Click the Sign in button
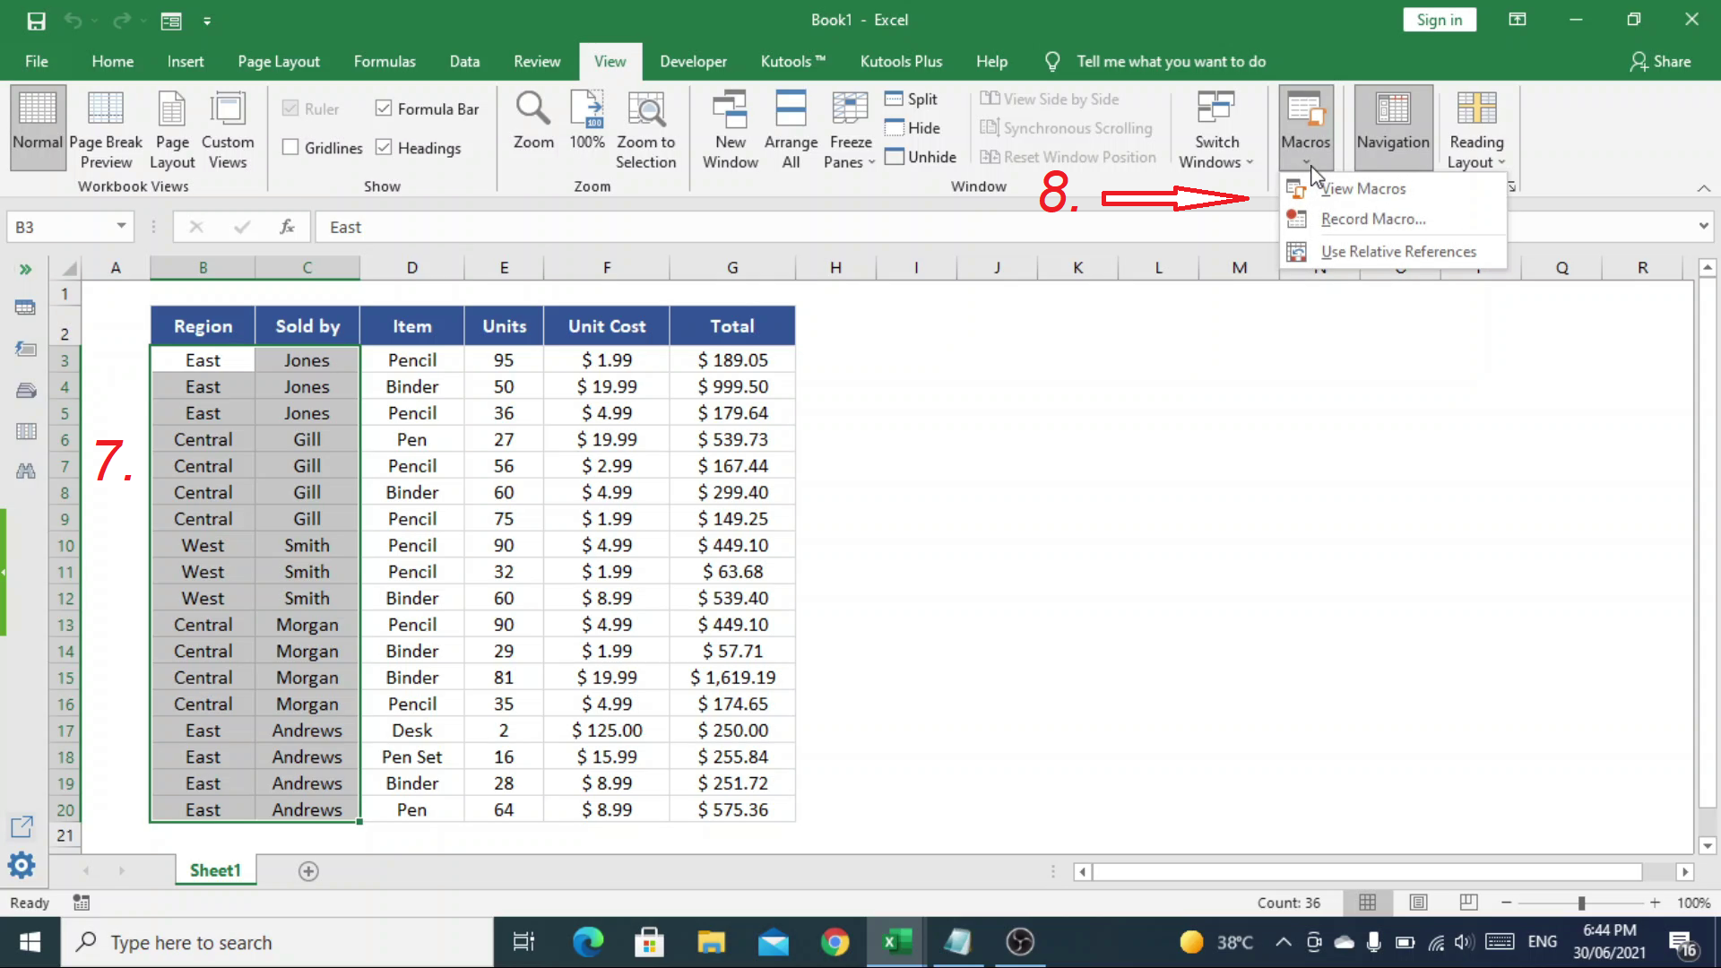This screenshot has height=968, width=1721. click(x=1439, y=19)
